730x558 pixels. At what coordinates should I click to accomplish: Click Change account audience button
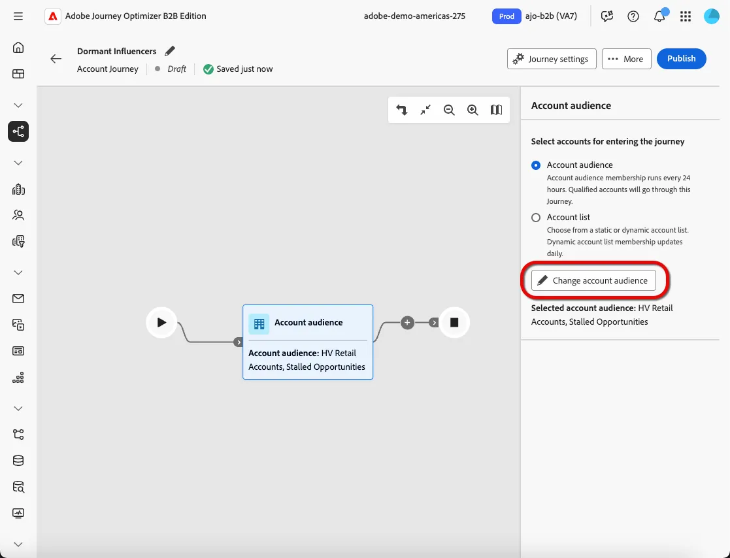click(593, 280)
